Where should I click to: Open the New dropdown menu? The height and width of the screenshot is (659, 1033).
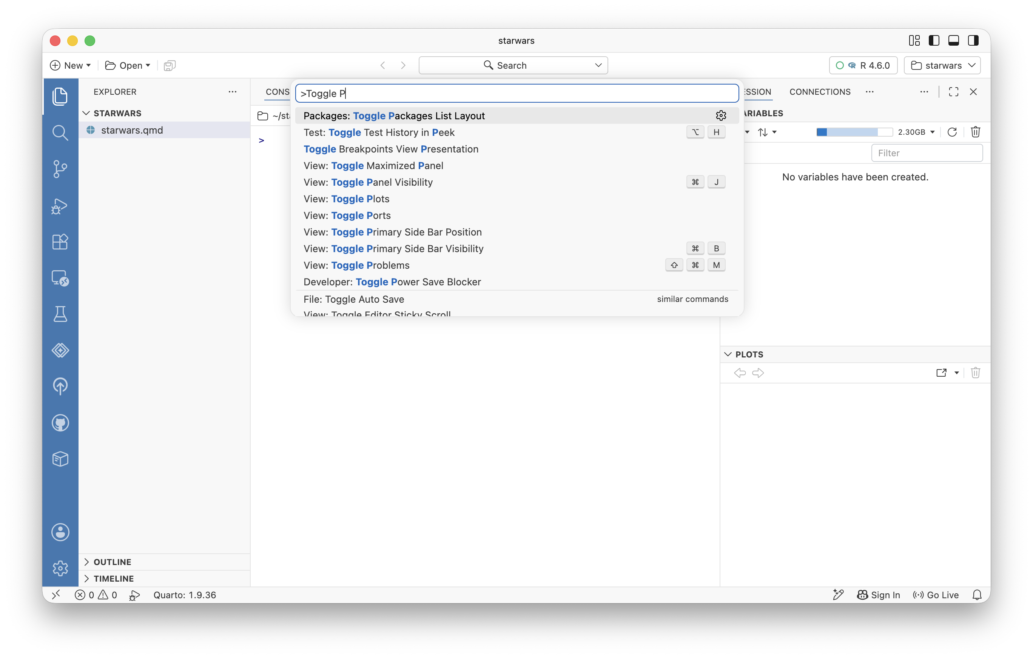(70, 65)
